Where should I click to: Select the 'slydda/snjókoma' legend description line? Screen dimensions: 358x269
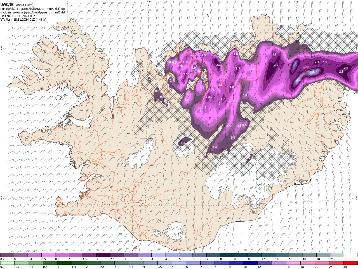pos(34,12)
